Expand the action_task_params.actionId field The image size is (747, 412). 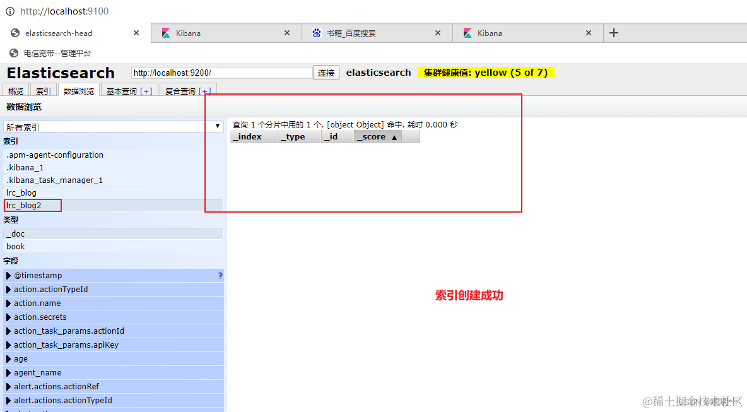pyautogui.click(x=8, y=331)
